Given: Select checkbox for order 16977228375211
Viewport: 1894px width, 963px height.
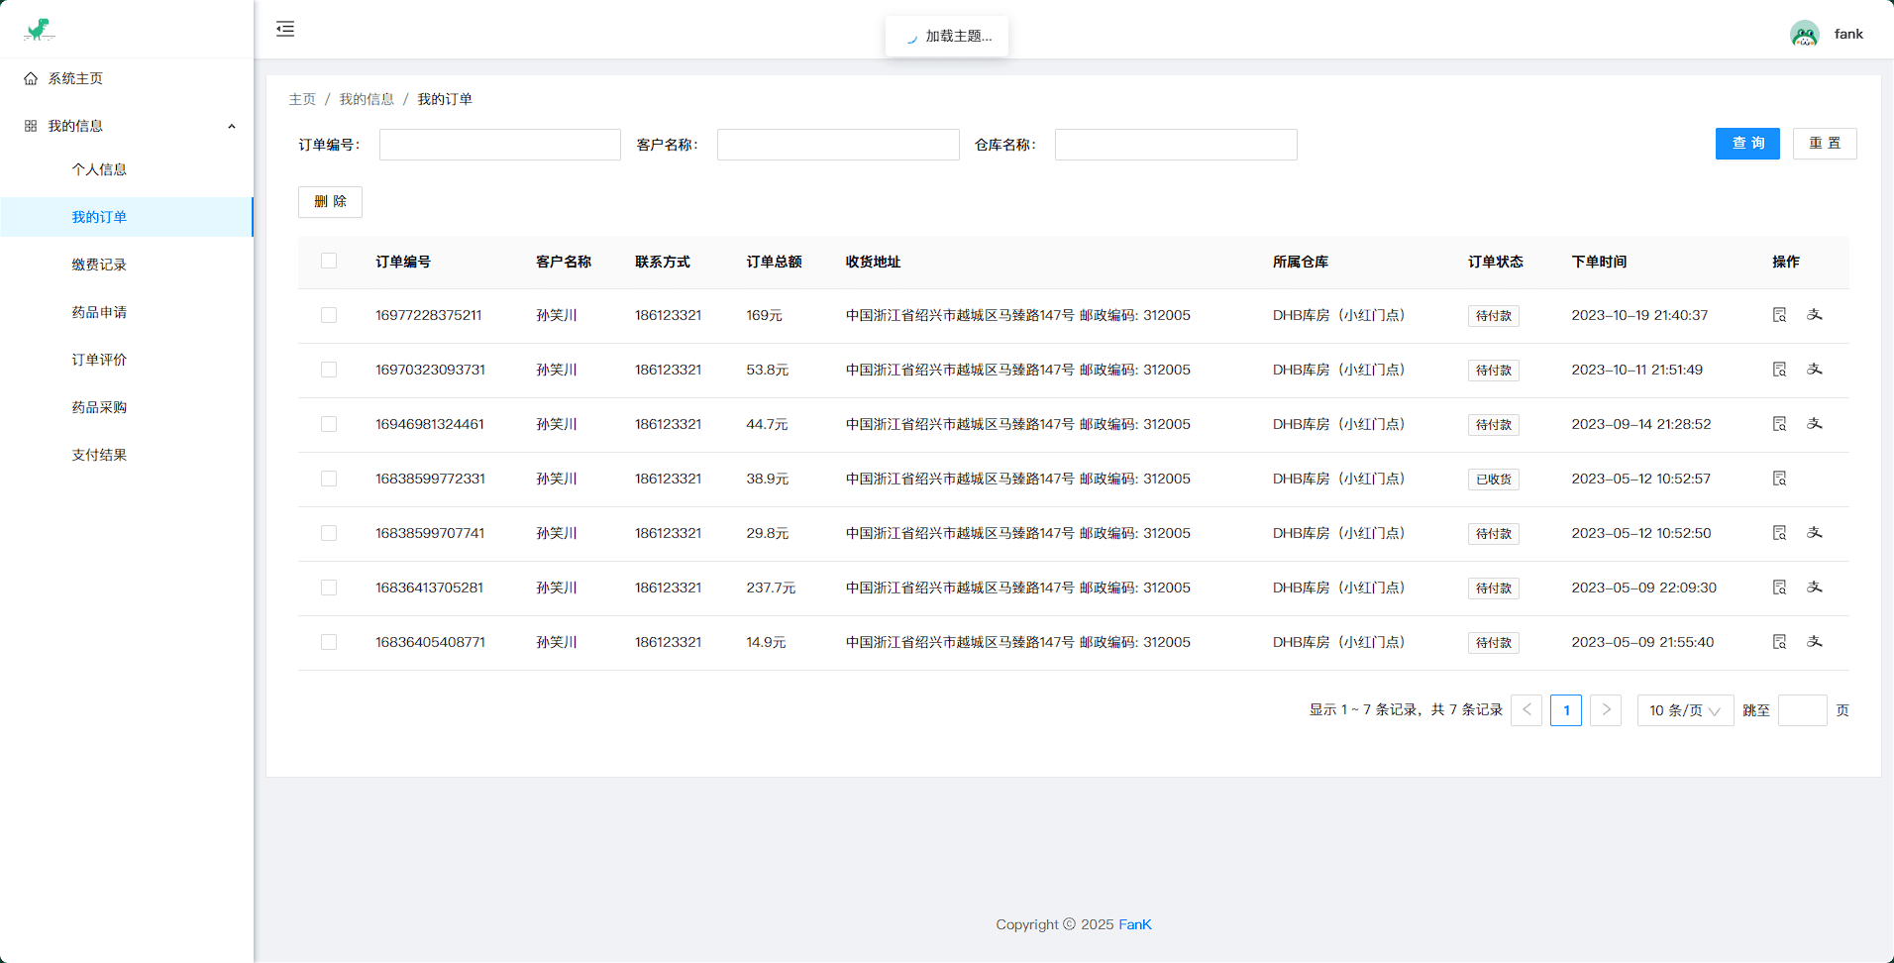Looking at the screenshot, I should click(329, 315).
